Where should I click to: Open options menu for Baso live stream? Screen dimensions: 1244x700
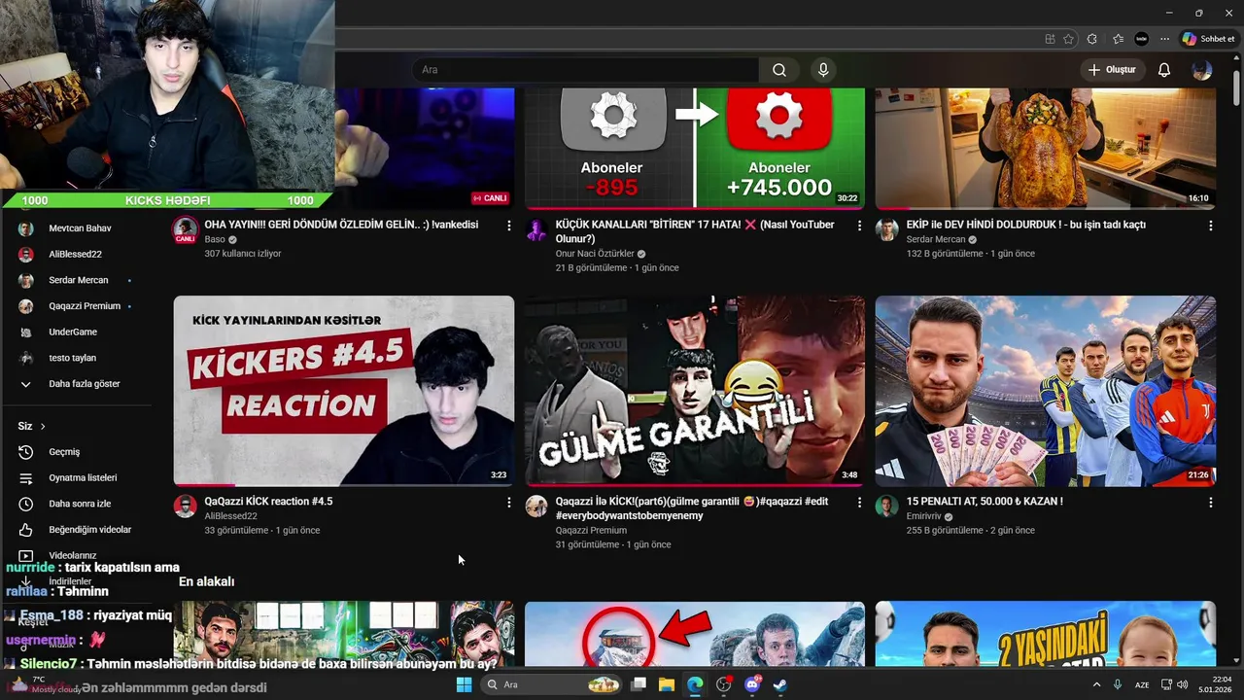tap(508, 226)
